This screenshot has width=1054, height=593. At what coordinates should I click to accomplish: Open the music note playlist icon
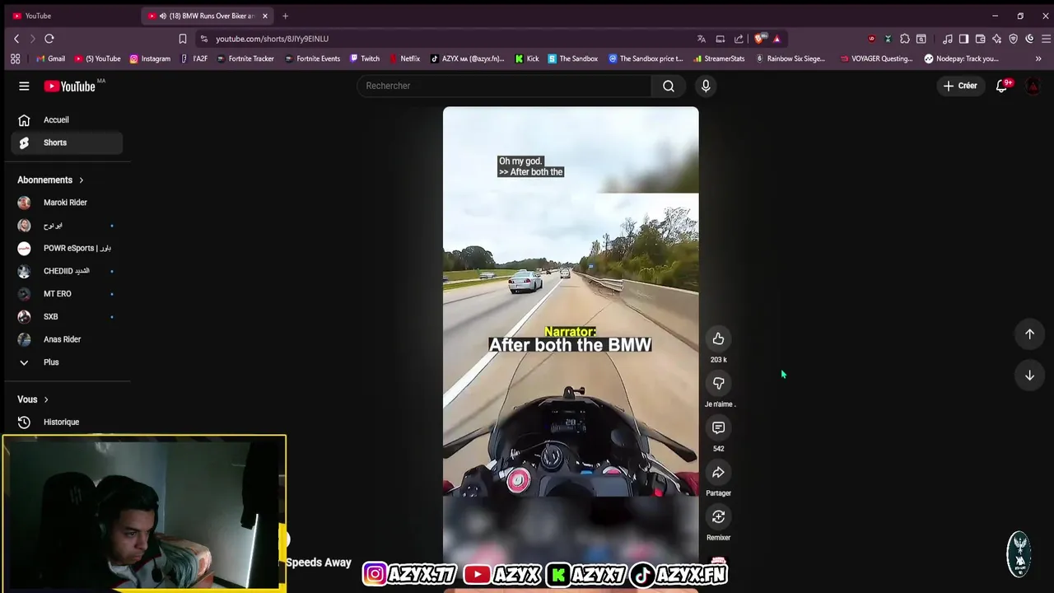click(x=948, y=39)
